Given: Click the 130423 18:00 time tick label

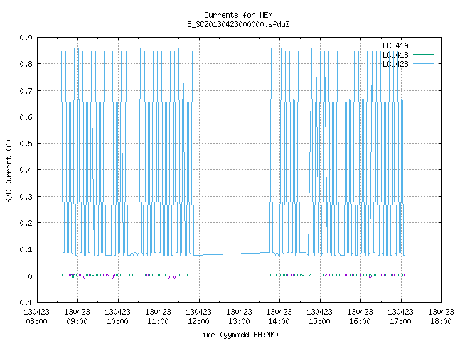Looking at the screenshot, I should (x=441, y=317).
